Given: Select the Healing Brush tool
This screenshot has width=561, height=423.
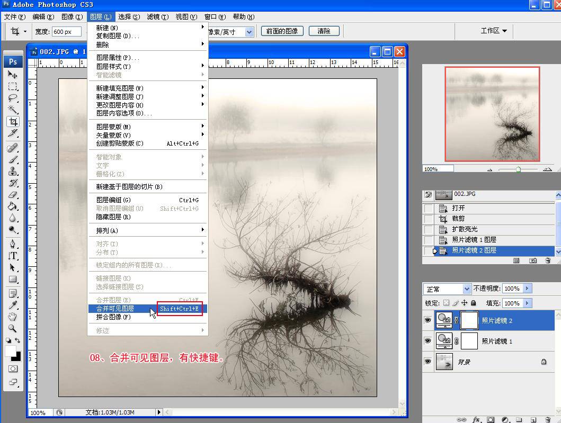Looking at the screenshot, I should pyautogui.click(x=13, y=147).
